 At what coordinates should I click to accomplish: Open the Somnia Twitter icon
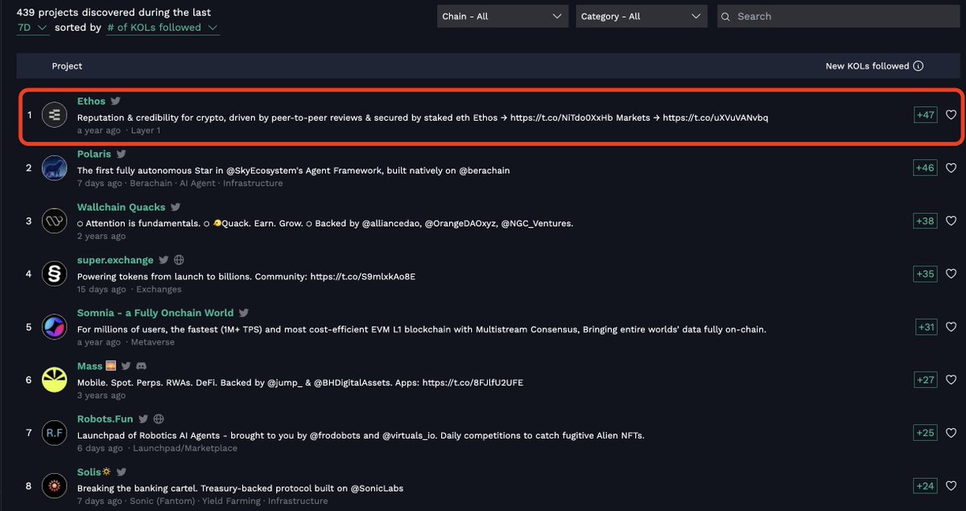pyautogui.click(x=243, y=313)
